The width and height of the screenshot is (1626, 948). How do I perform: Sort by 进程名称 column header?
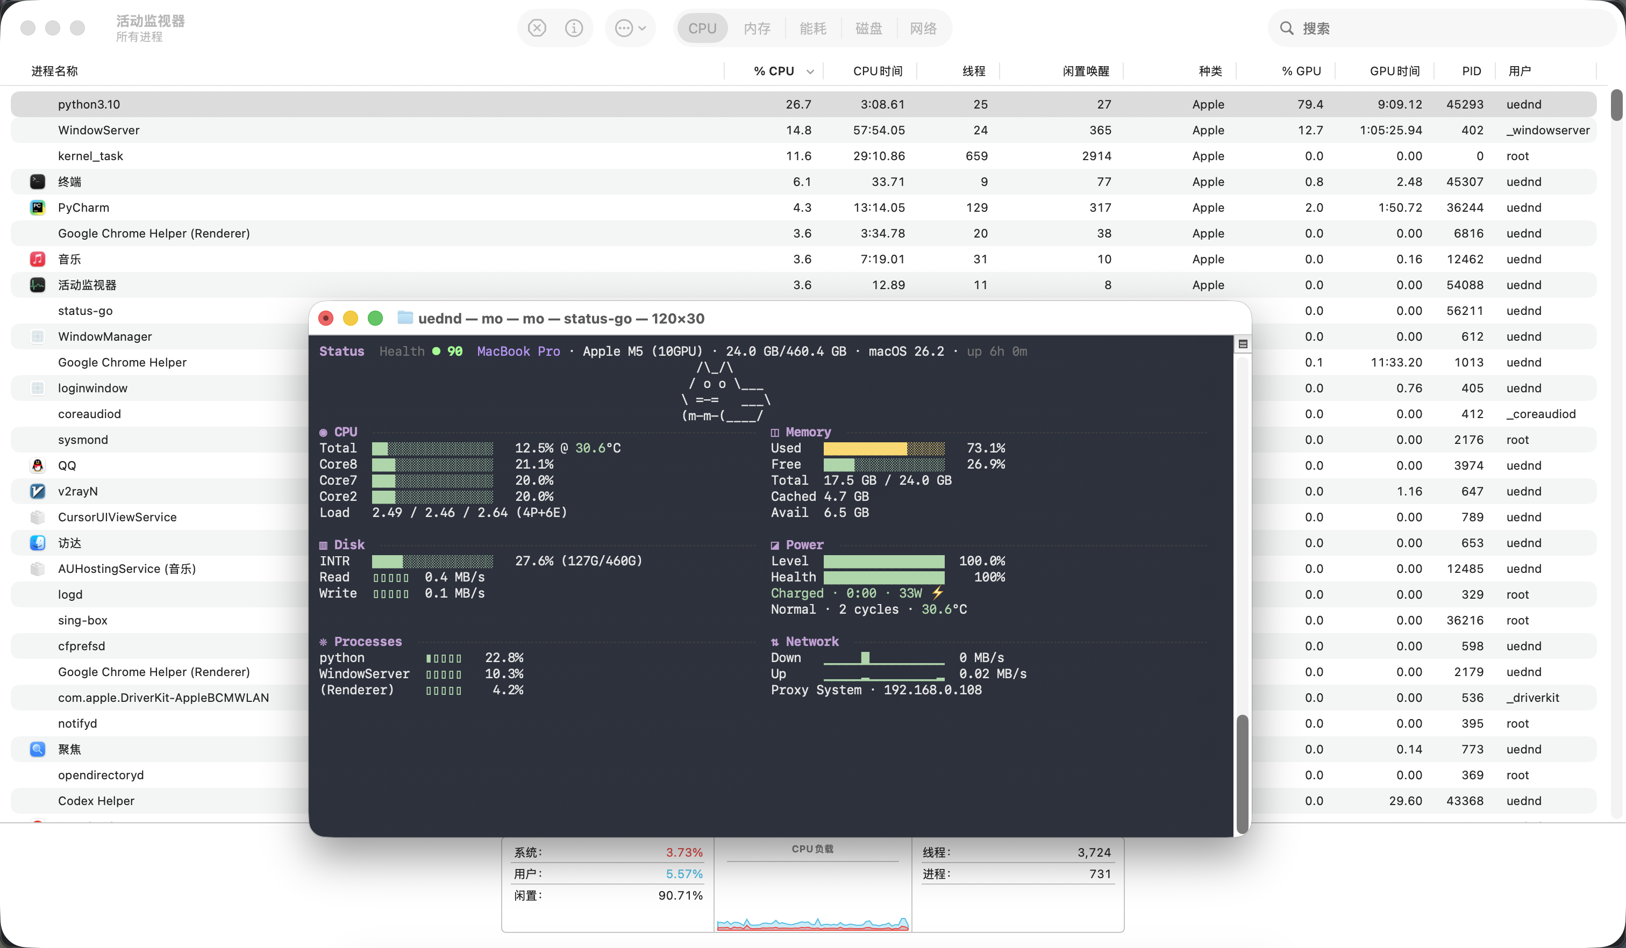tap(54, 71)
